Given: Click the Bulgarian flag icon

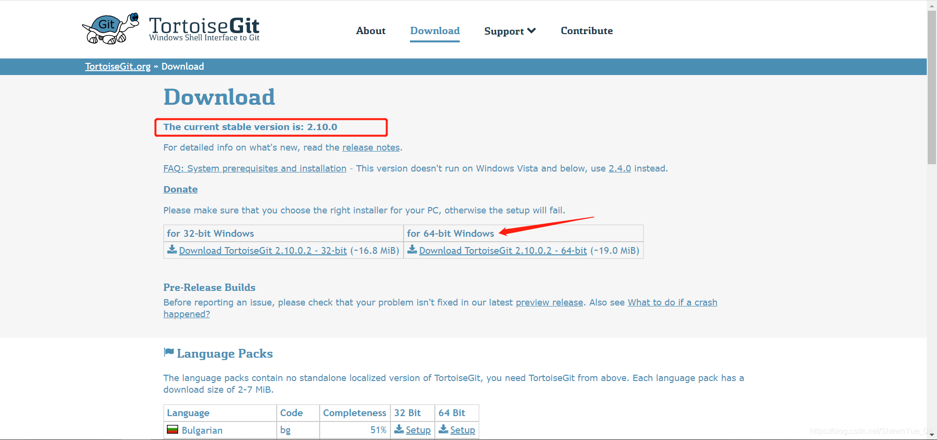Looking at the screenshot, I should [172, 429].
